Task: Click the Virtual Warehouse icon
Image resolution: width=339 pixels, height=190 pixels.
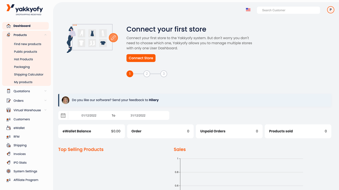Action: (8, 110)
